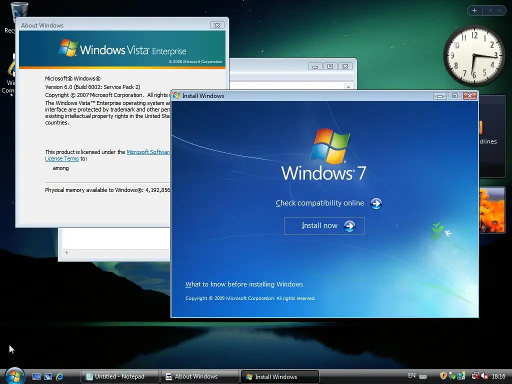Click the sidebar next page arrow
This screenshot has height=384, width=512.
[x=499, y=10]
